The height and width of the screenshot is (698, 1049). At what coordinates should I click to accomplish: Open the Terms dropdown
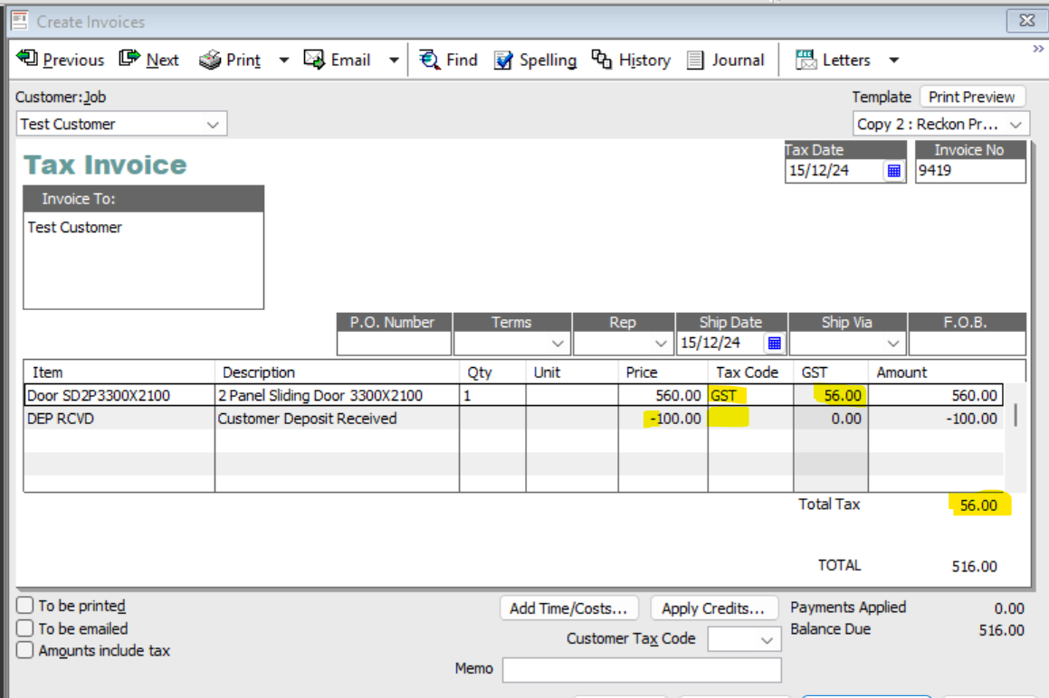coord(558,343)
